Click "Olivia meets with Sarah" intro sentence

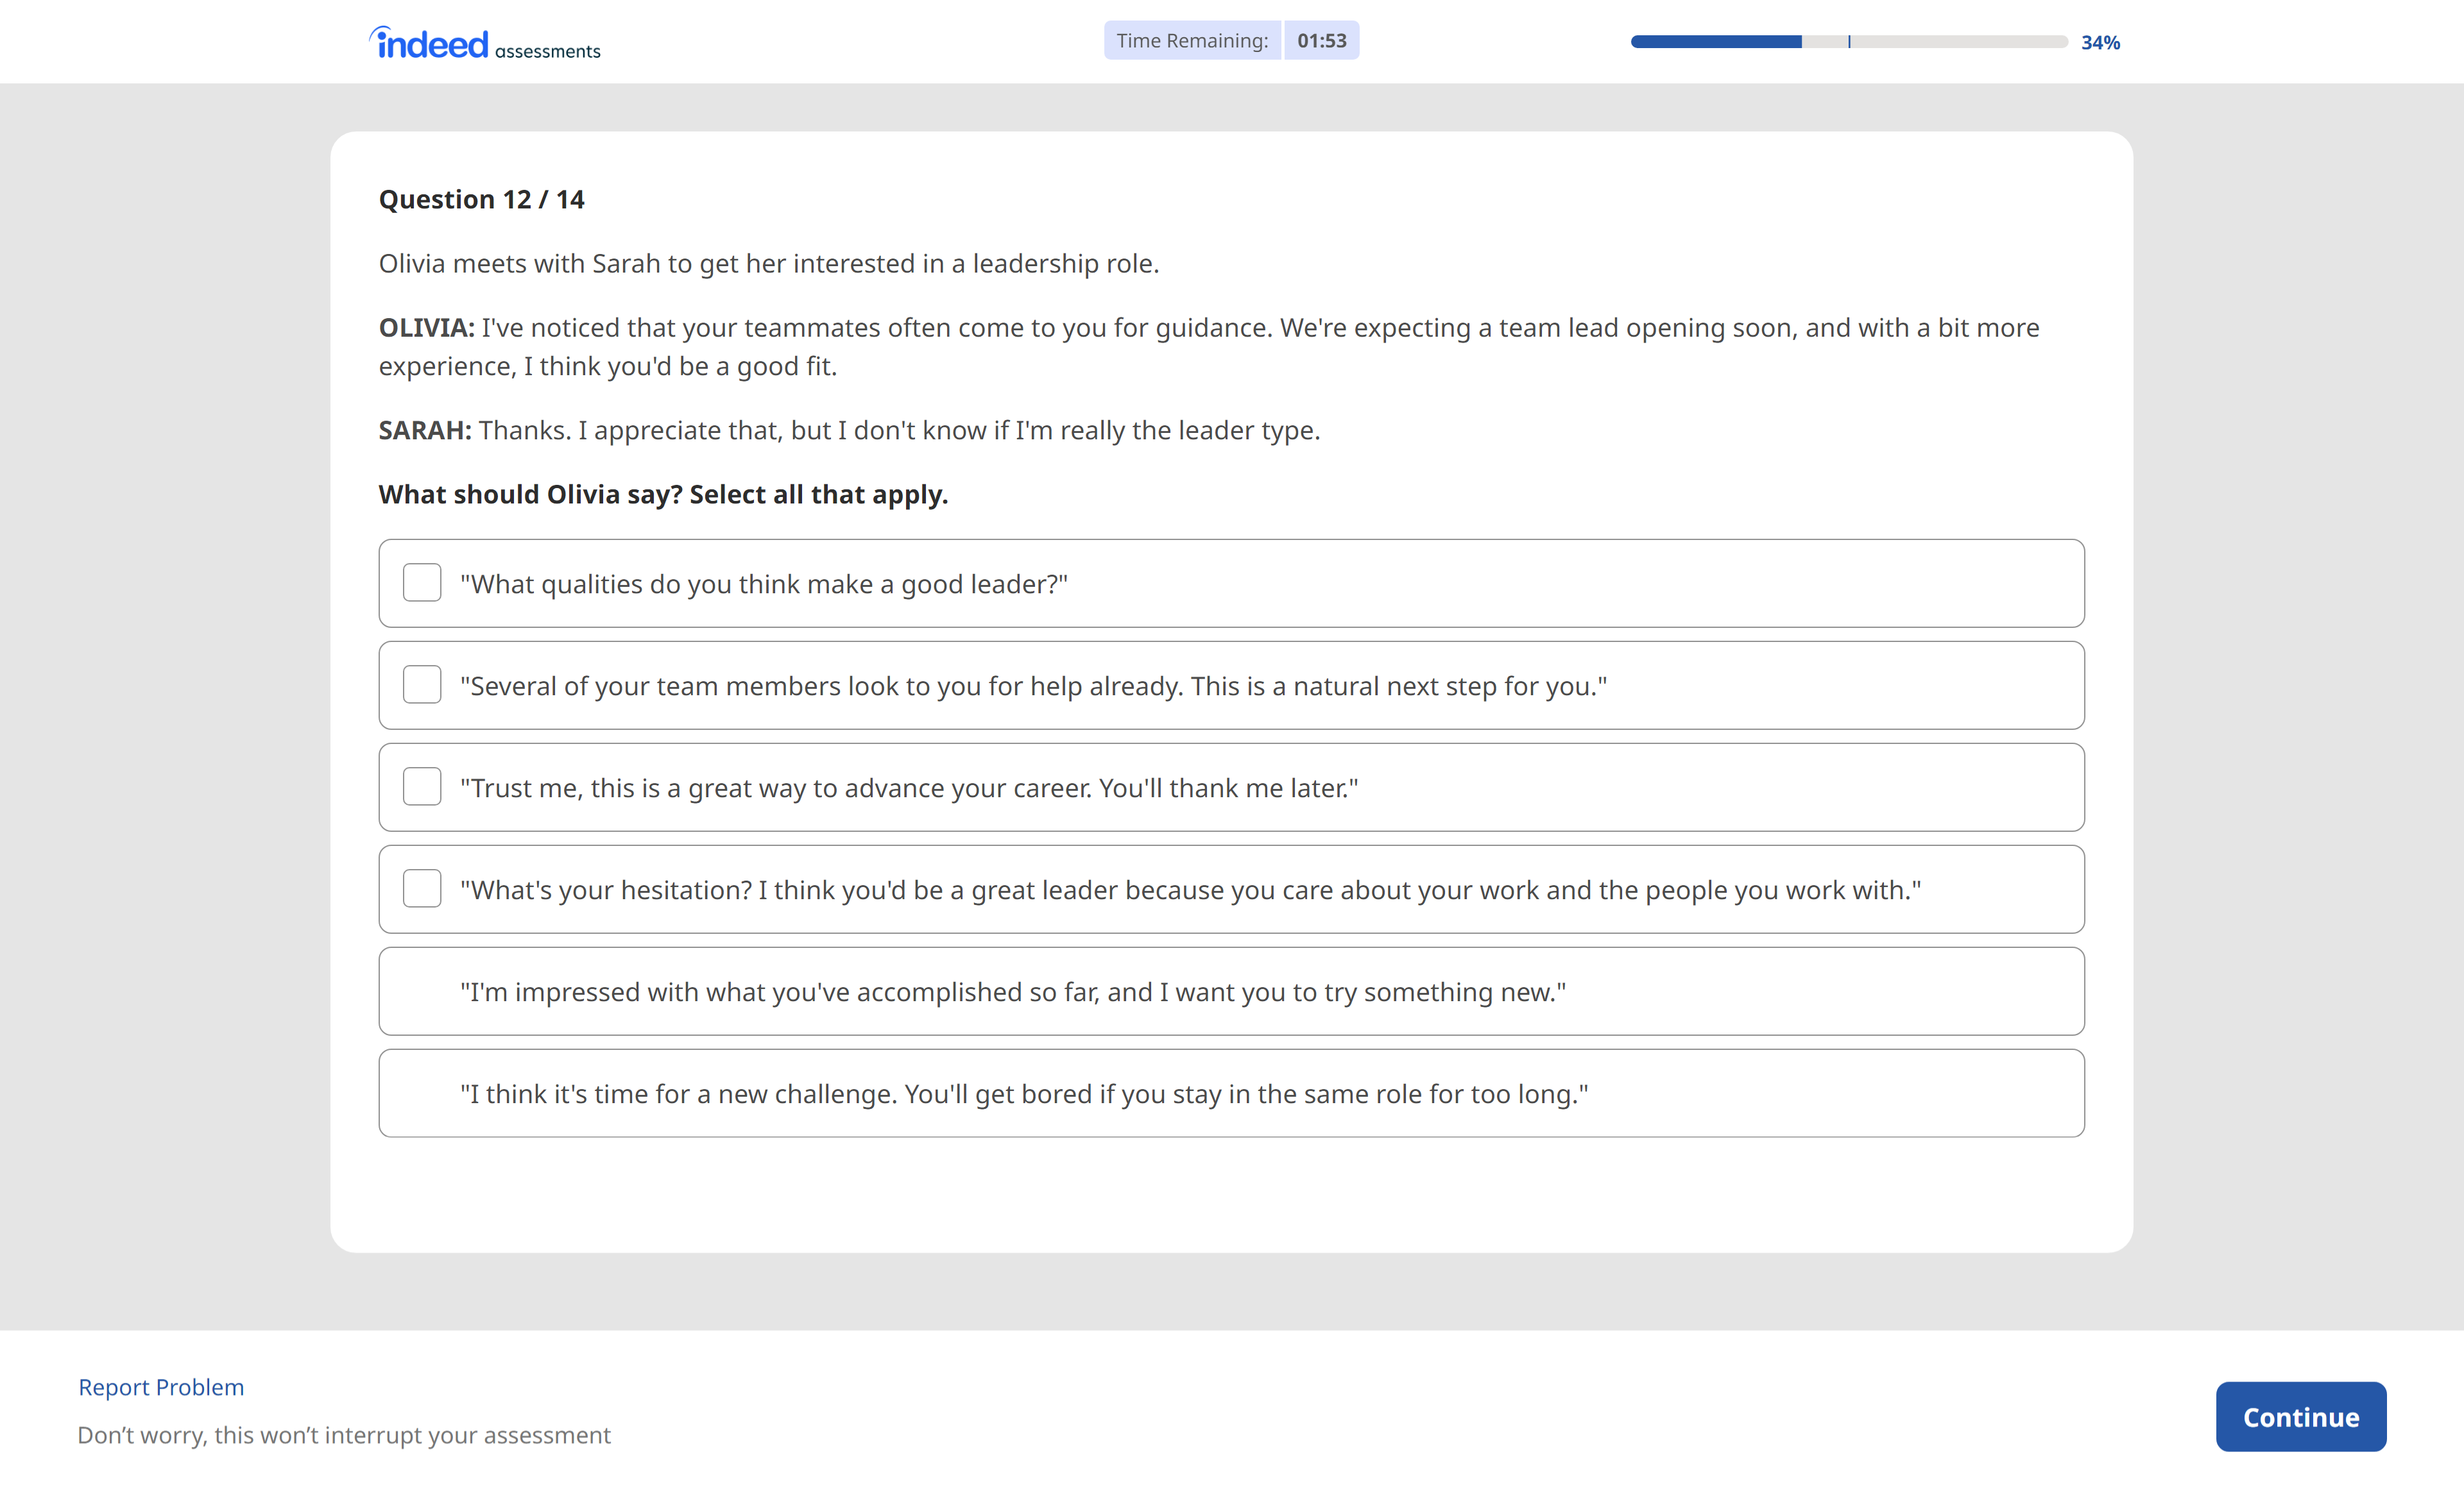[769, 263]
